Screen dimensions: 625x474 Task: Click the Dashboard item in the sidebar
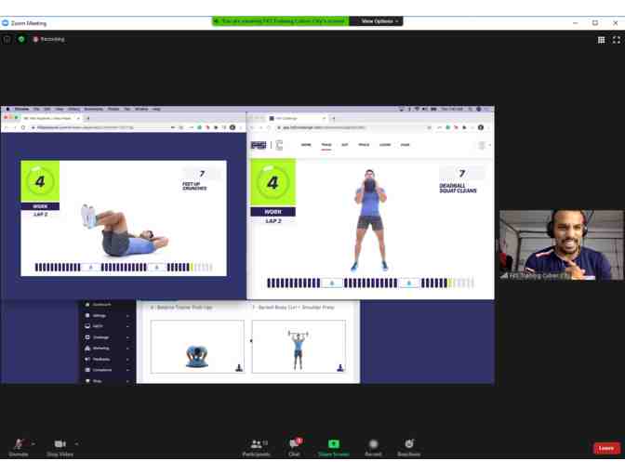[100, 305]
